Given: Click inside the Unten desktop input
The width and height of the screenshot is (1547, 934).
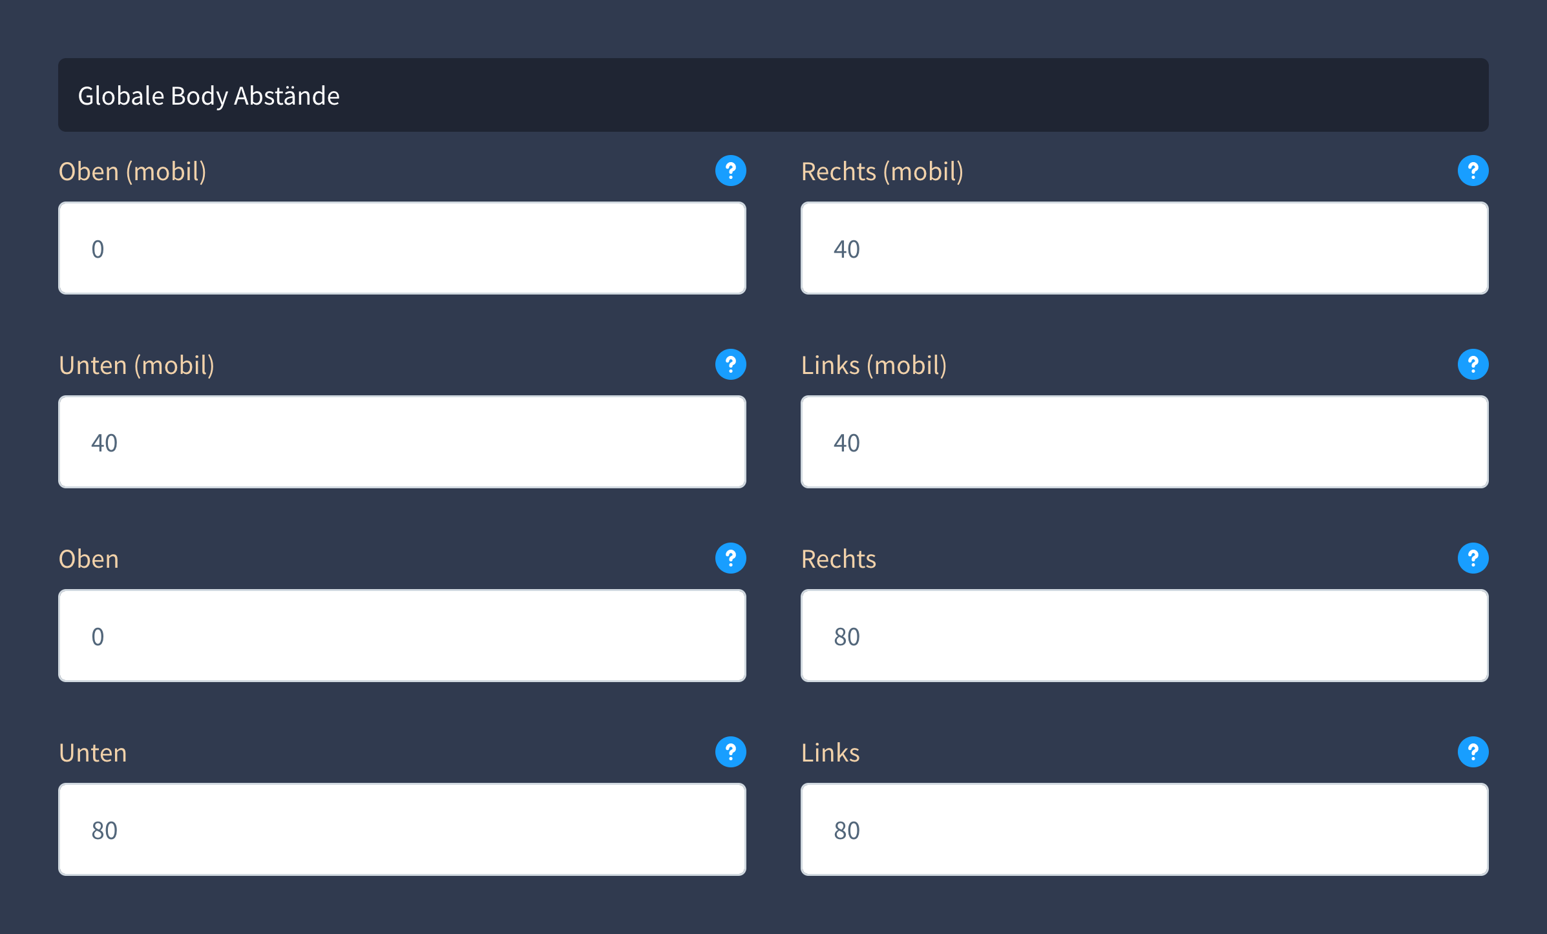Looking at the screenshot, I should 402,830.
